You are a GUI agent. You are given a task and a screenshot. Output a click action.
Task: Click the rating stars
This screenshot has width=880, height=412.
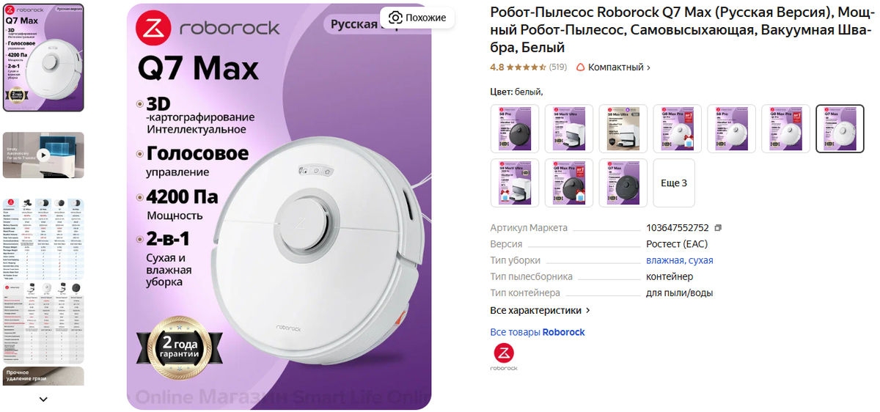coord(527,67)
